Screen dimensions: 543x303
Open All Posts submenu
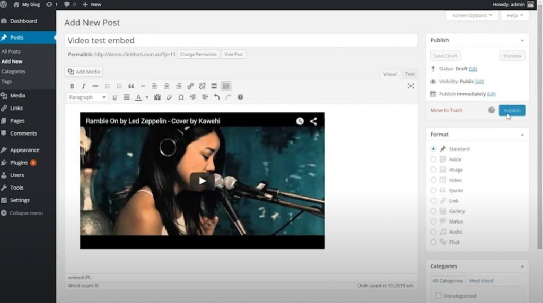pos(11,51)
